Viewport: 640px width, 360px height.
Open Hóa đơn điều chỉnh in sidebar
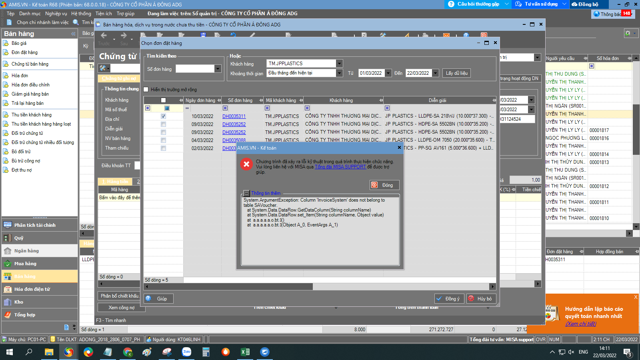point(30,85)
